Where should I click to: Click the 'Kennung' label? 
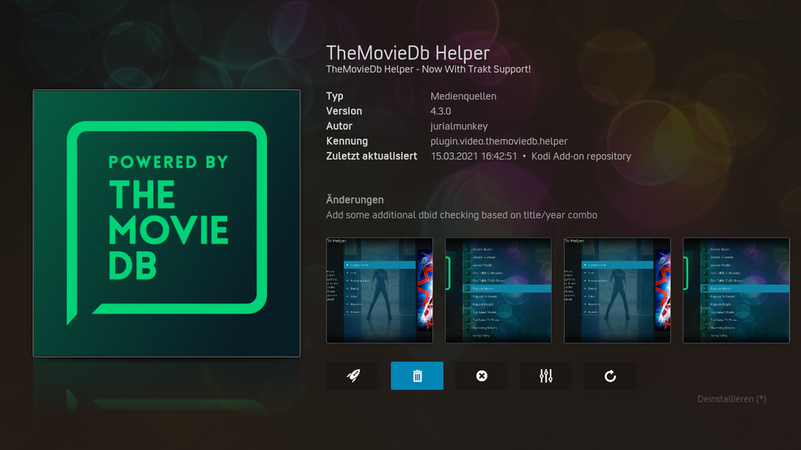tap(347, 142)
